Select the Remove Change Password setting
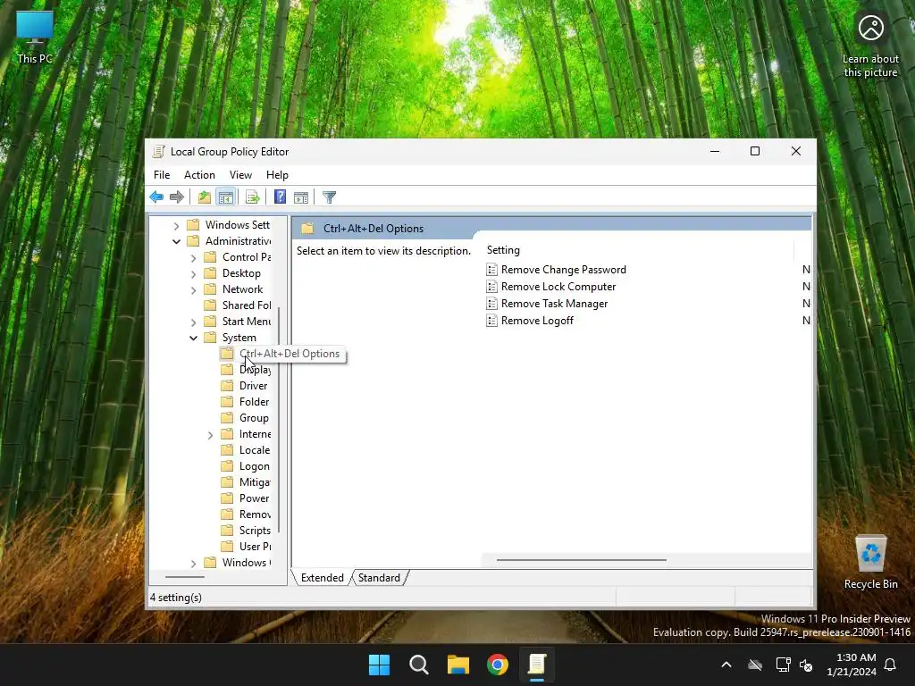 tap(564, 270)
